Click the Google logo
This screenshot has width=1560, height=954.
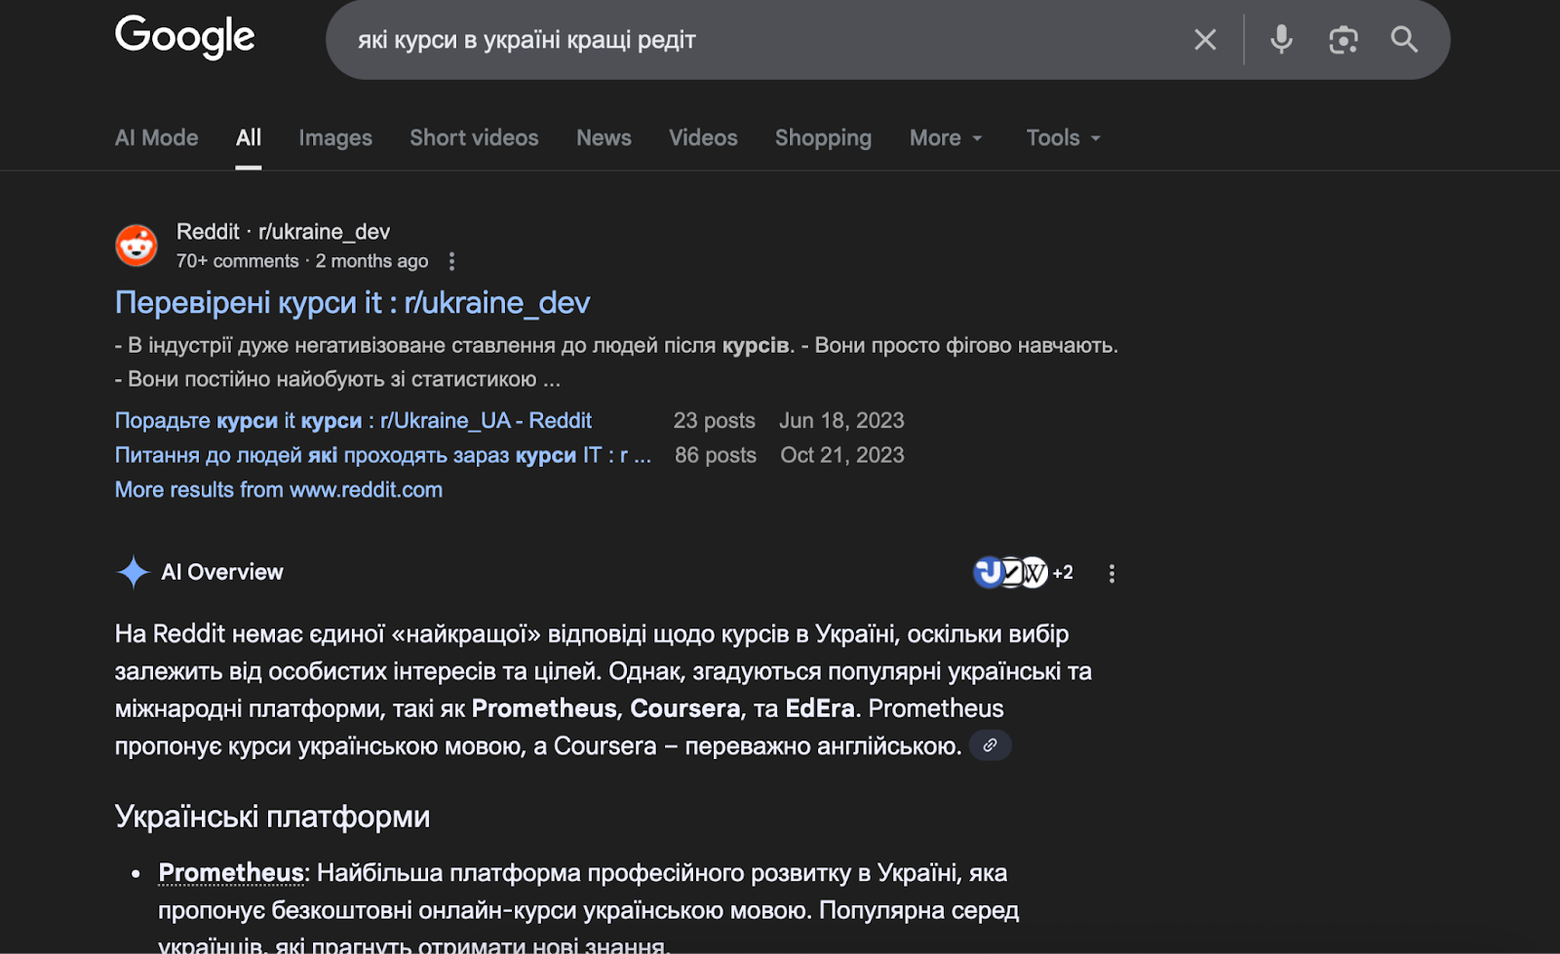click(x=184, y=37)
